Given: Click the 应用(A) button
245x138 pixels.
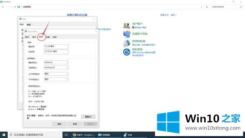Looking at the screenshot, I should tap(90, 124).
